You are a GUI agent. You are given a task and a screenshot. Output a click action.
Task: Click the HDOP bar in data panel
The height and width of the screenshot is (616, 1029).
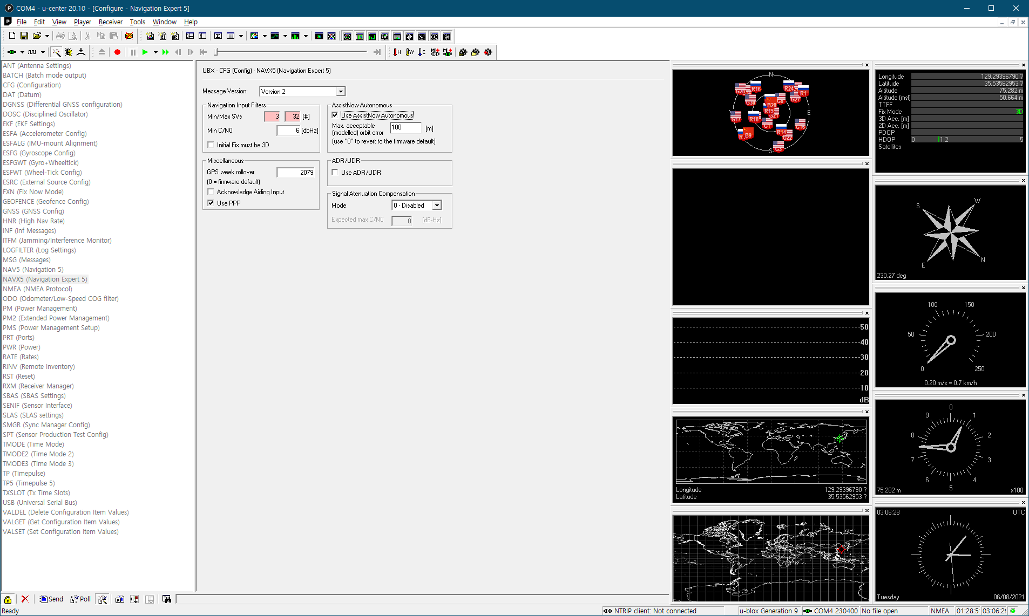pos(967,140)
